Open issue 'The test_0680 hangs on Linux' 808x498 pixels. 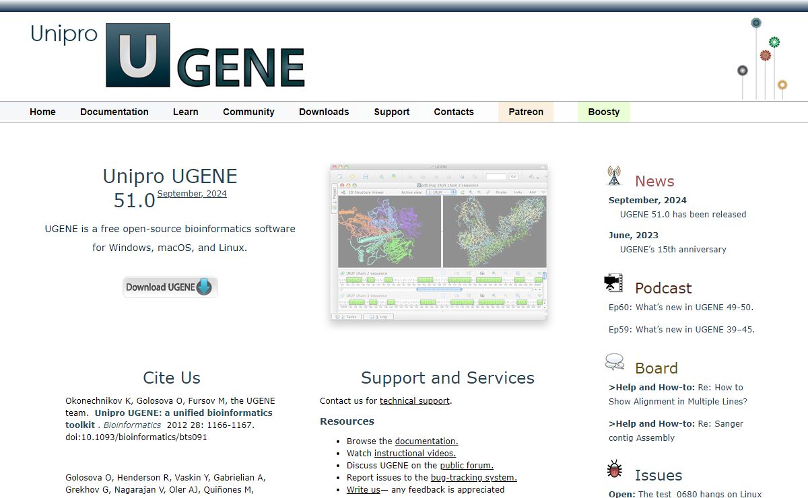pos(685,494)
